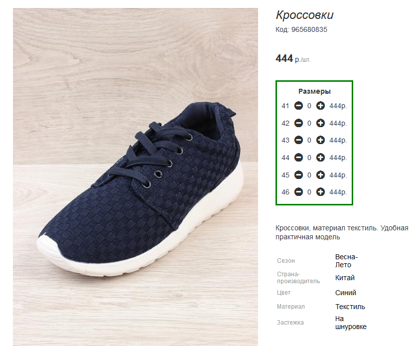Click the size 41 quantity value
The image size is (411, 346).
(x=309, y=106)
